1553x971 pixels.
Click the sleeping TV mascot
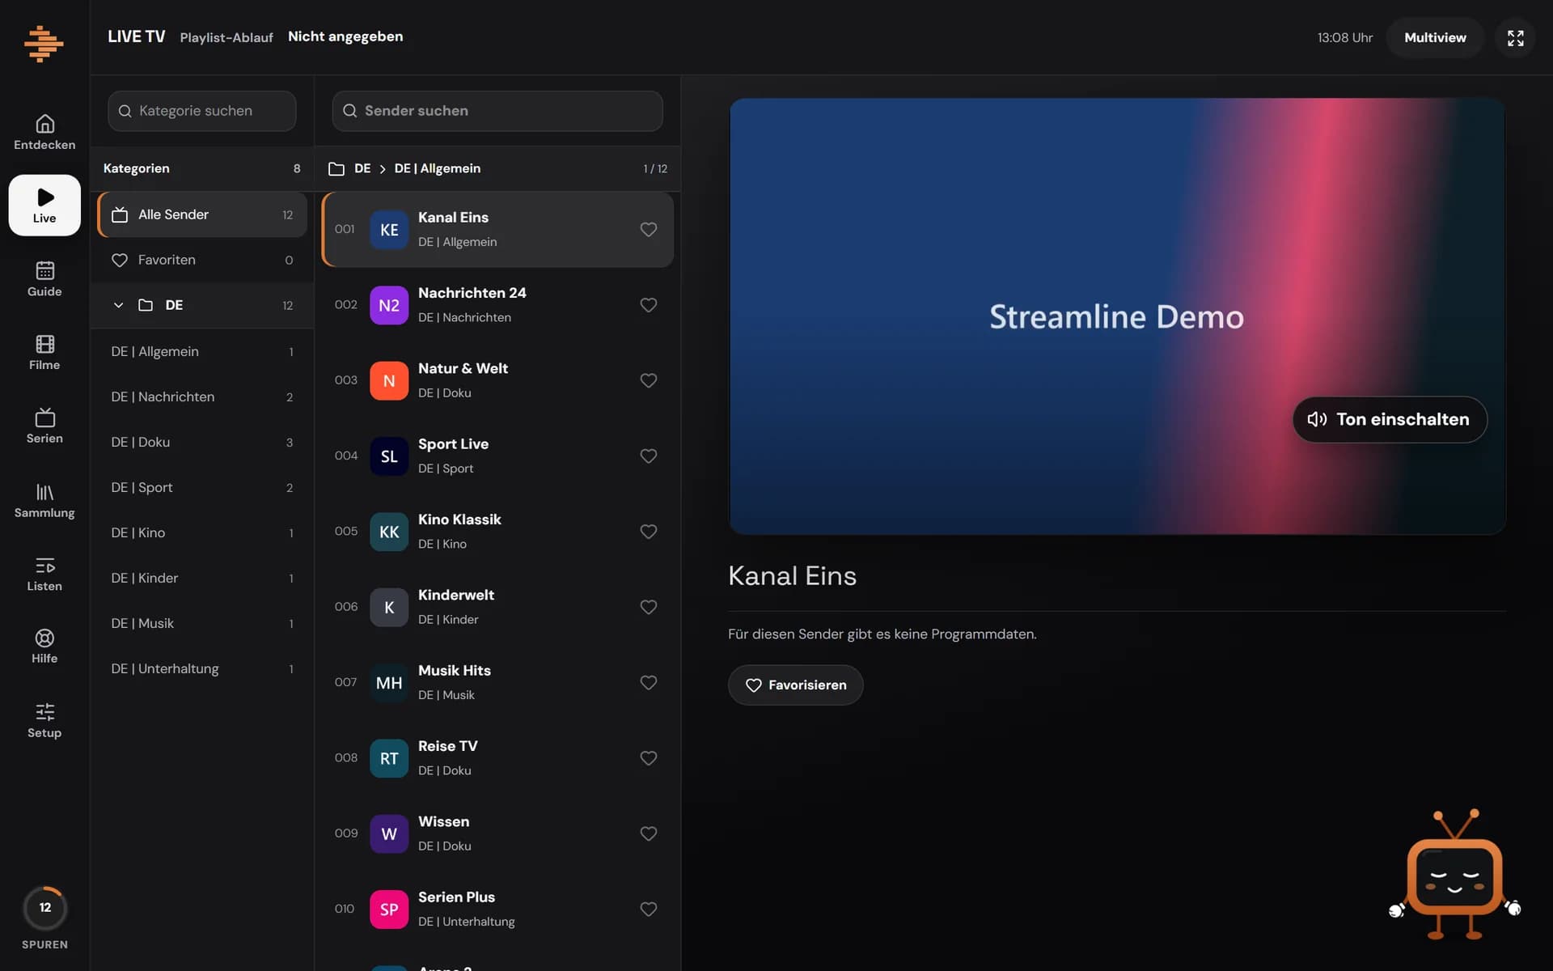click(x=1454, y=876)
